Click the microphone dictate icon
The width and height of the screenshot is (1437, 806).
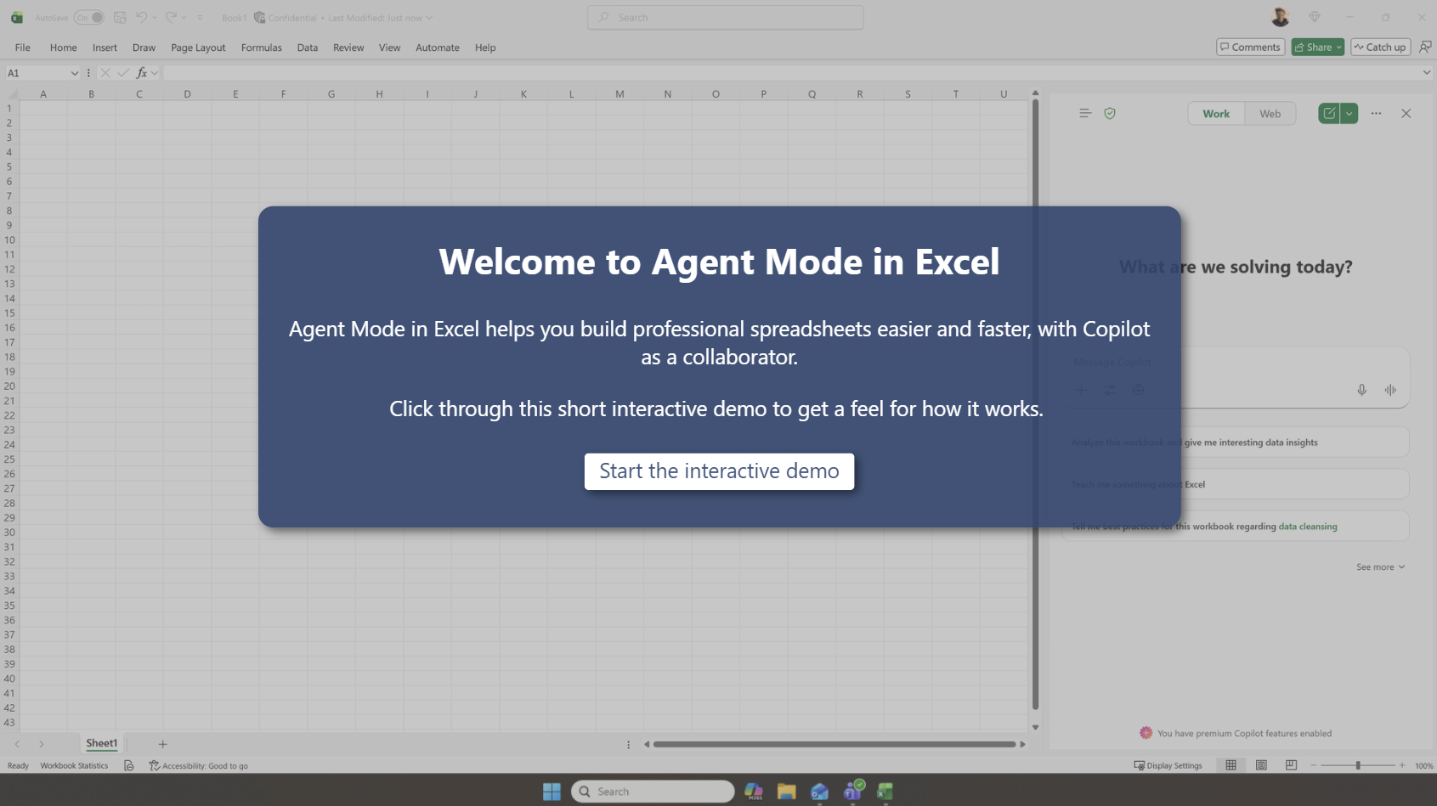[x=1361, y=390]
